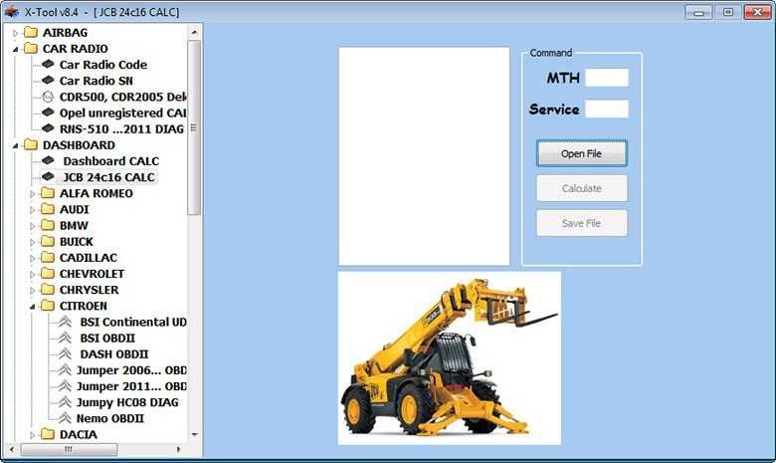The height and width of the screenshot is (463, 776).
Task: Click the CITROEN folder icon
Action: [x=48, y=306]
